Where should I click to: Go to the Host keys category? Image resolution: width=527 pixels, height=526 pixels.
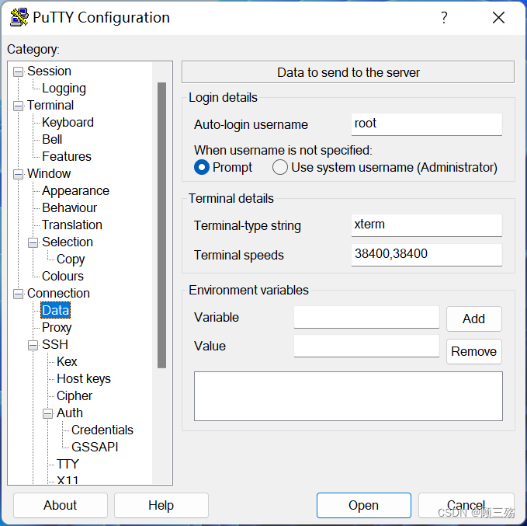(83, 379)
